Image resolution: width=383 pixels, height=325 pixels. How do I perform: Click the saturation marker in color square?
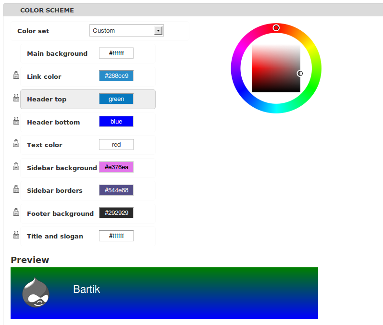tap(300, 73)
